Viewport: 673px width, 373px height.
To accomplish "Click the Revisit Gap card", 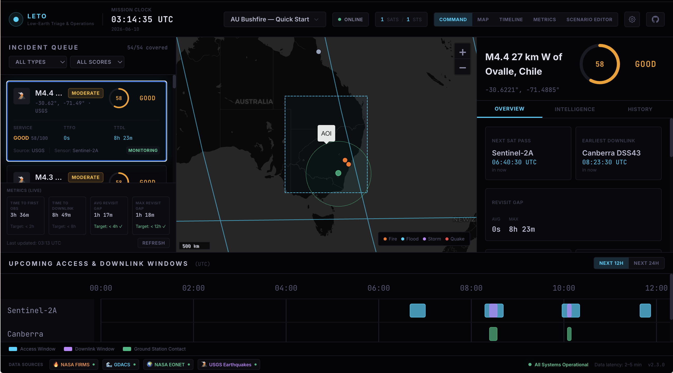I will (x=573, y=214).
